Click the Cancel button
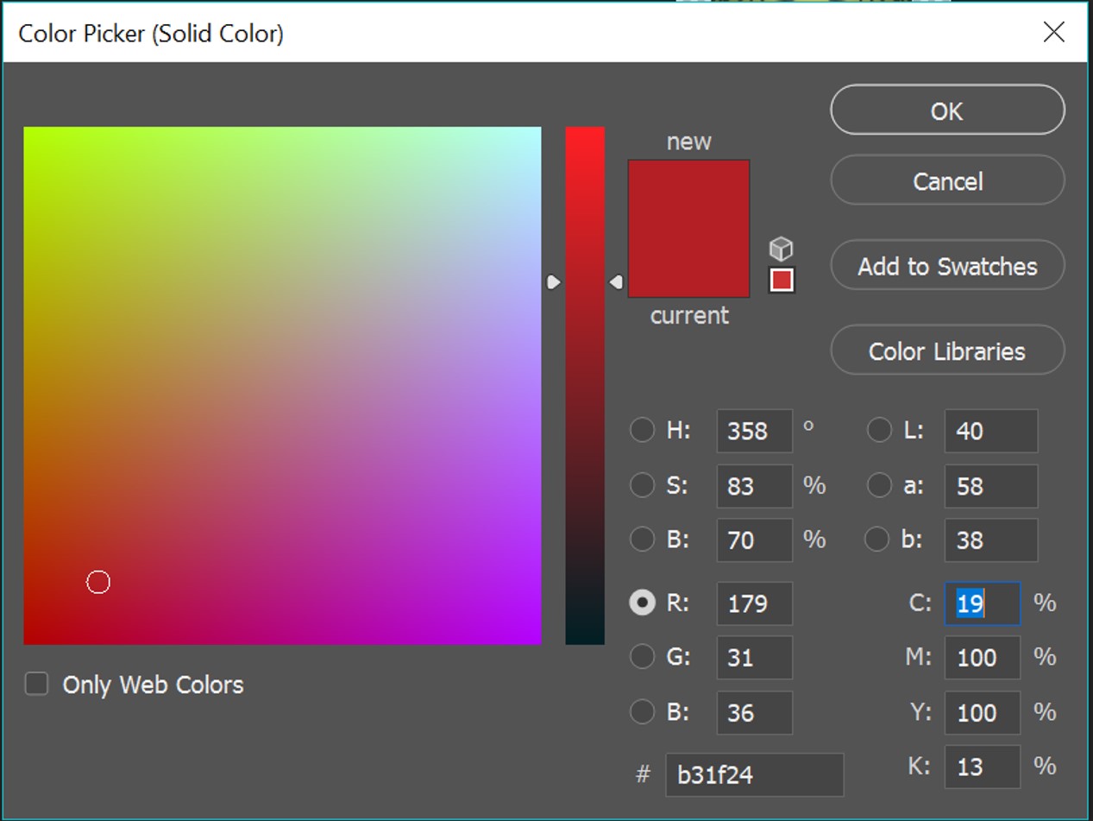The width and height of the screenshot is (1093, 821). (947, 180)
